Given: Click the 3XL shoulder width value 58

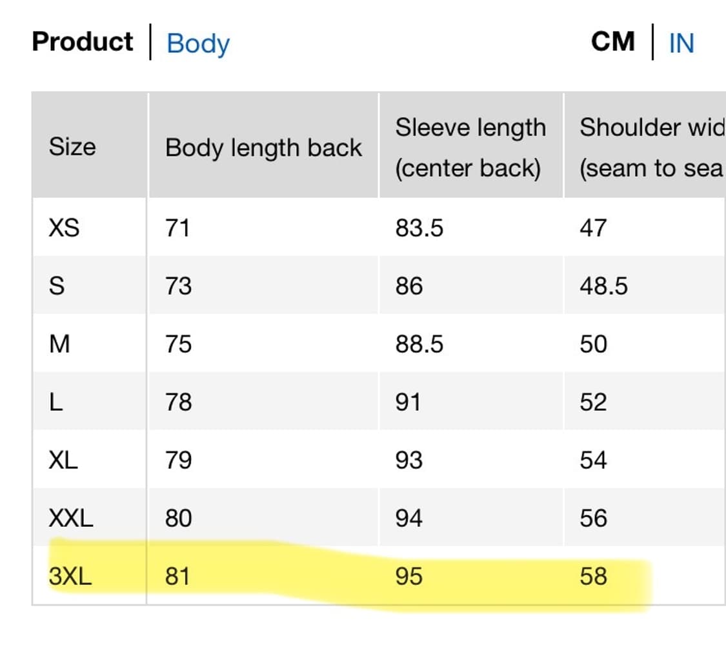Looking at the screenshot, I should (593, 576).
